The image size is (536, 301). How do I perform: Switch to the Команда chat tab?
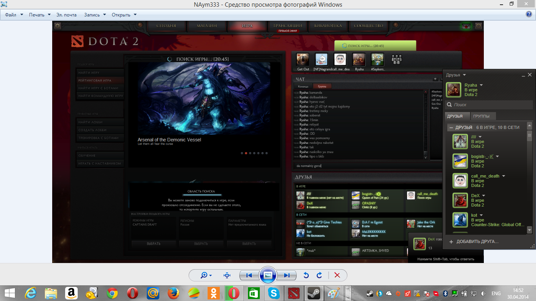(303, 86)
